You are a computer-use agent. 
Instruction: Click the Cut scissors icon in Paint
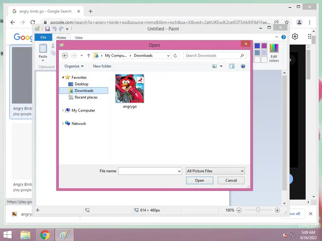(x=53, y=46)
